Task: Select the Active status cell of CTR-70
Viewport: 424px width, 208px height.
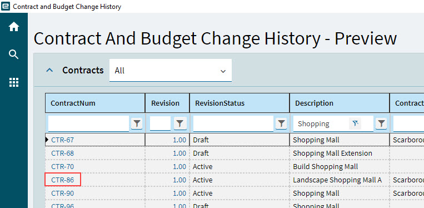Action: point(240,167)
